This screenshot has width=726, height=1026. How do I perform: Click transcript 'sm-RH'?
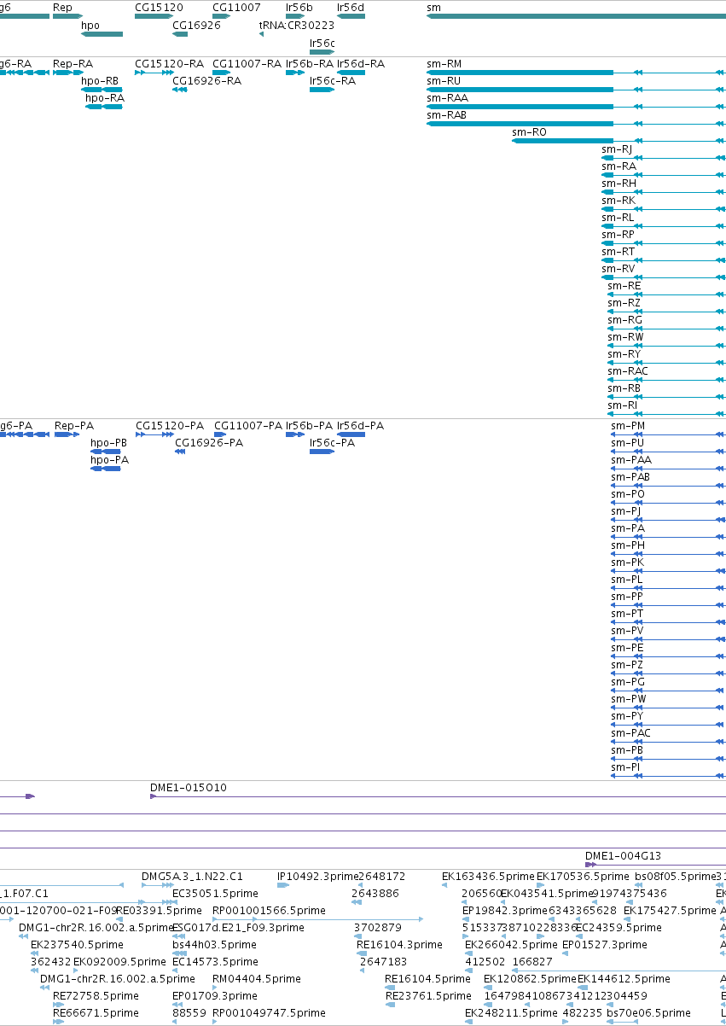click(619, 184)
